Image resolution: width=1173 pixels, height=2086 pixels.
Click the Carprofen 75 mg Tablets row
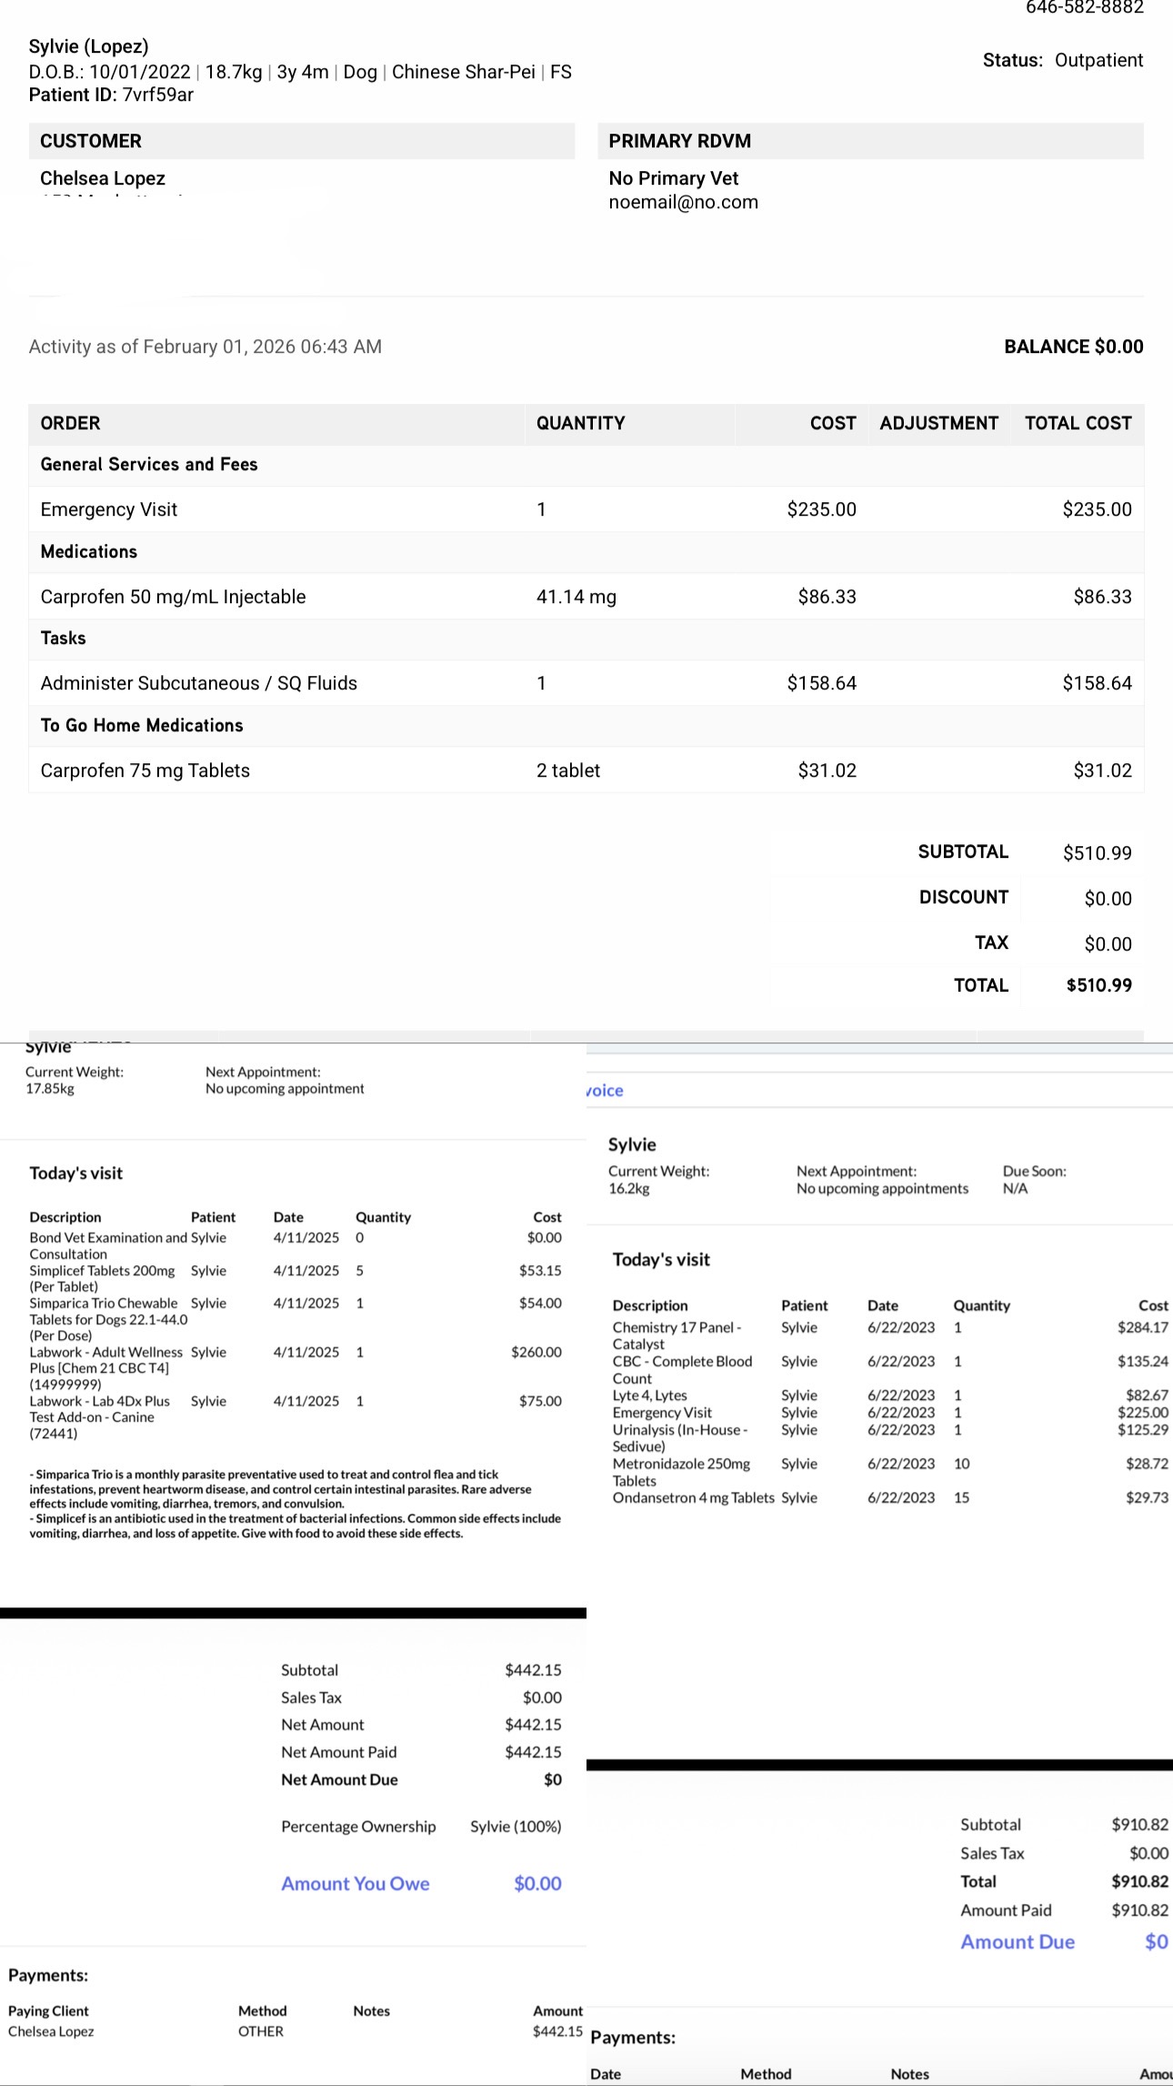tap(145, 771)
